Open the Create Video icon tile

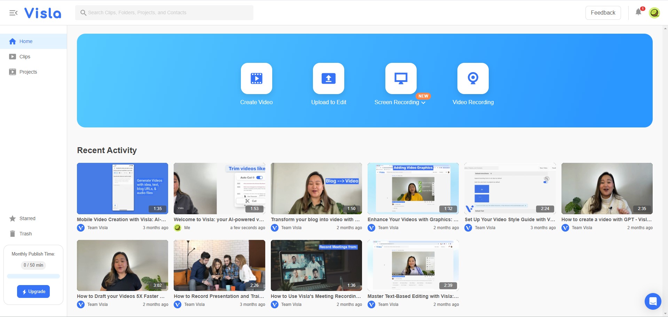257,78
